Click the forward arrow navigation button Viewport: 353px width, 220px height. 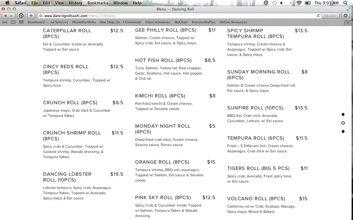[12, 16]
